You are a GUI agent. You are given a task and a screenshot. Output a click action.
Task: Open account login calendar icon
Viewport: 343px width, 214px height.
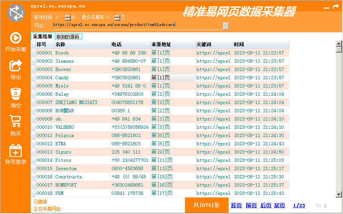[x=15, y=151]
